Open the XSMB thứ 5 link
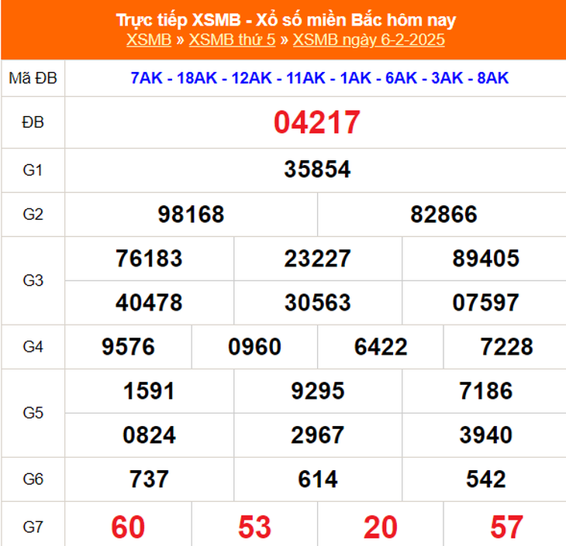Image resolution: width=566 pixels, height=546 pixels. click(232, 39)
